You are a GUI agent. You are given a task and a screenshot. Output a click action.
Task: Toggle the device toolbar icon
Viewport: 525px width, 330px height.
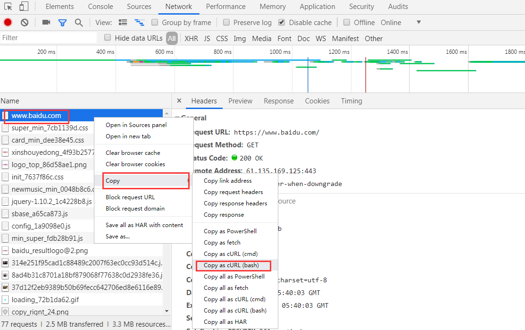pos(24,7)
